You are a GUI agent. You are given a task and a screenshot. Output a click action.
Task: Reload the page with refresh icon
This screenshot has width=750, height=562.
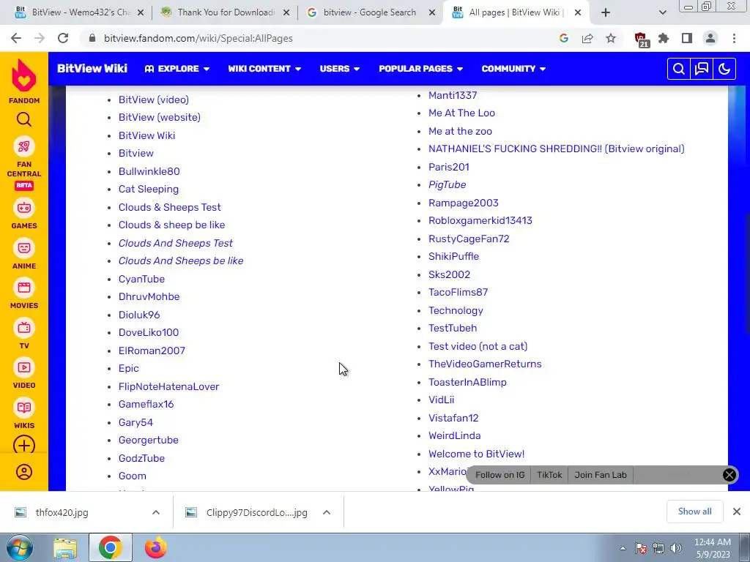pos(63,38)
